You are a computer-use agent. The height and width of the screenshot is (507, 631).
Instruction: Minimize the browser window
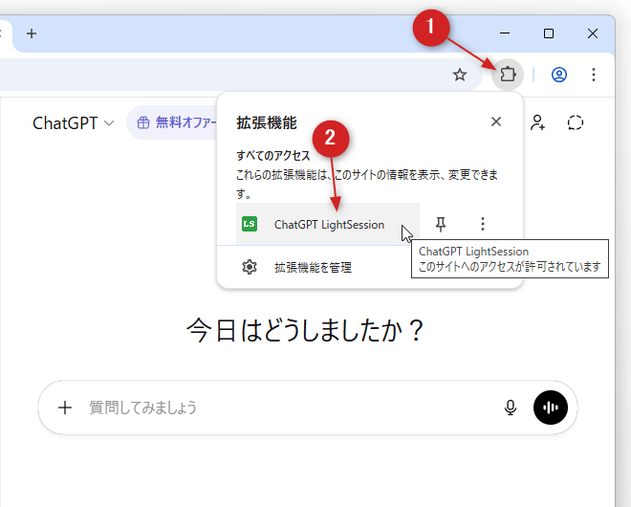(505, 33)
